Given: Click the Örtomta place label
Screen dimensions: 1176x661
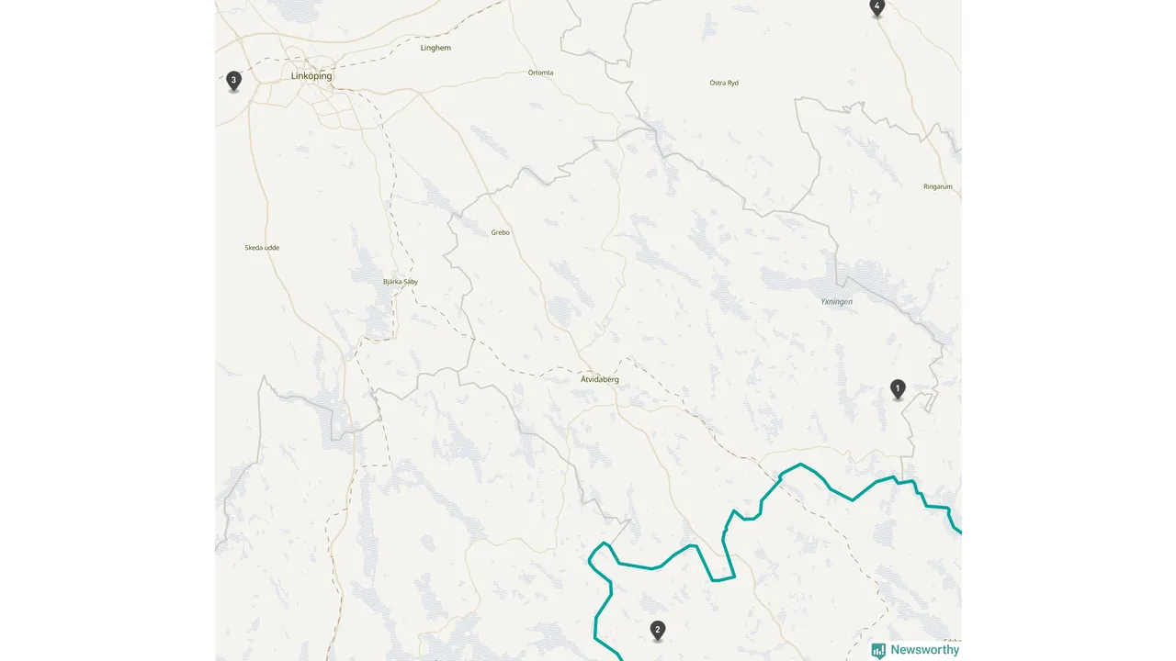Looking at the screenshot, I should pos(541,73).
